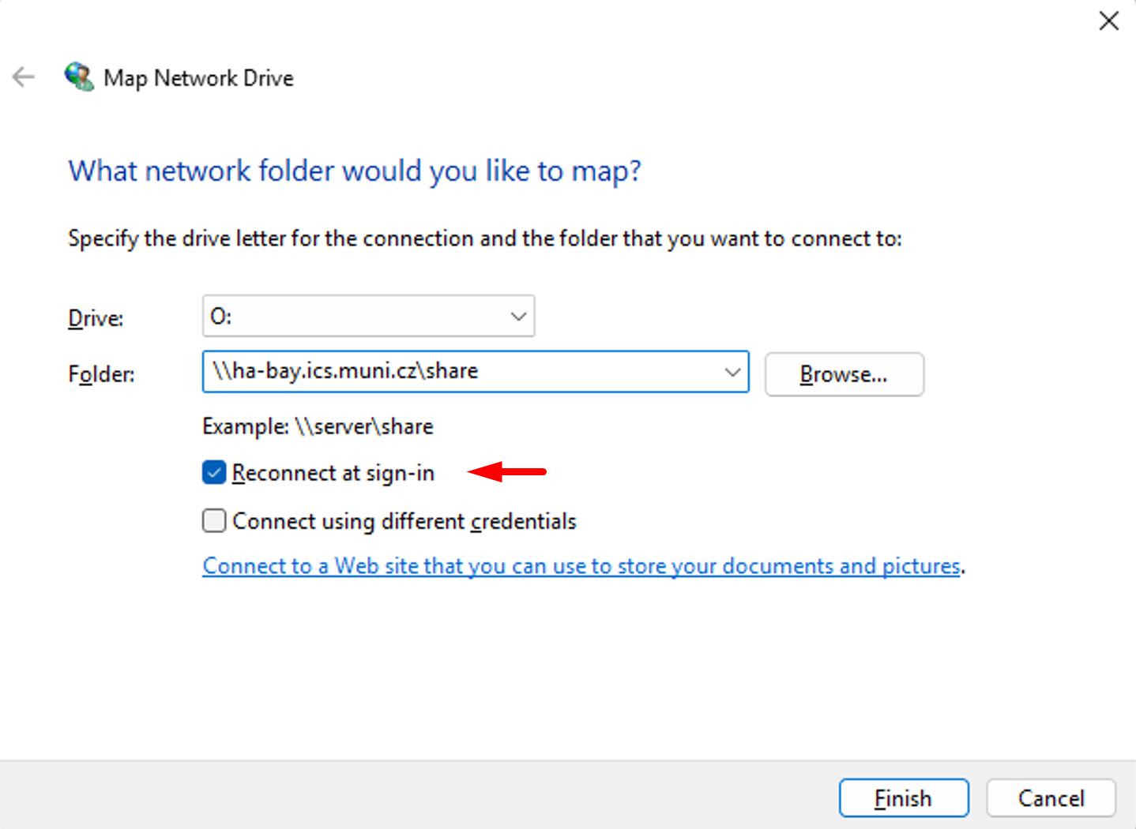Click the Example \\server\share hint text
Viewport: 1136px width, 829px height.
(318, 426)
